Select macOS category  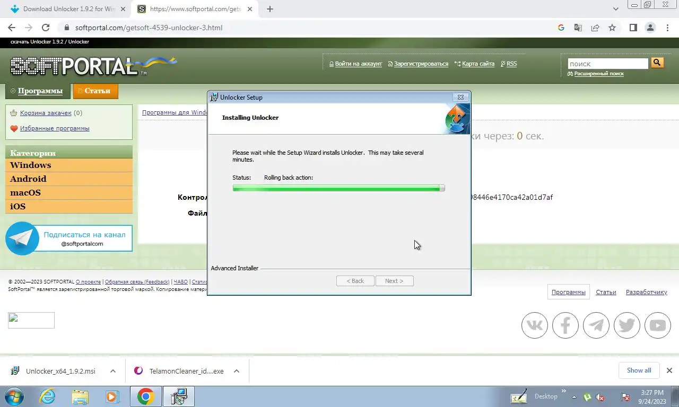pyautogui.click(x=69, y=193)
